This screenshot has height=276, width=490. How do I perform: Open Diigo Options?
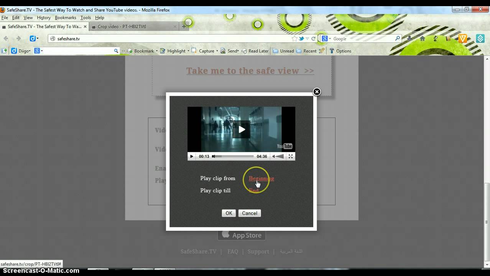340,51
